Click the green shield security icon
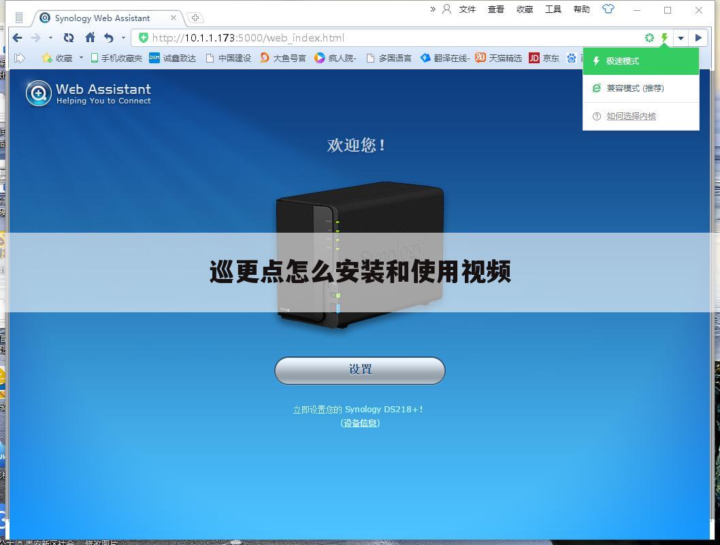Screen dimensions: 720x545 [144, 37]
